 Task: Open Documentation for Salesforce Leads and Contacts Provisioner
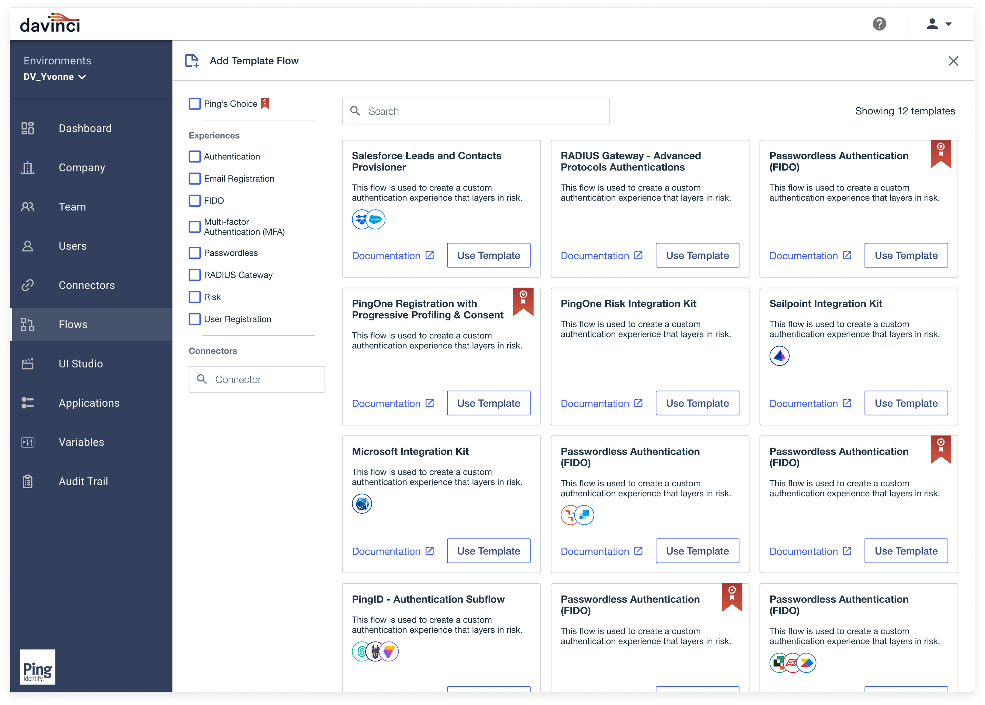click(393, 256)
